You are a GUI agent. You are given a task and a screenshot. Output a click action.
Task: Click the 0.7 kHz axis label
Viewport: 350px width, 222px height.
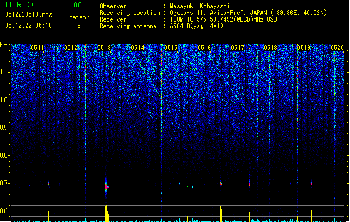coord(4,183)
